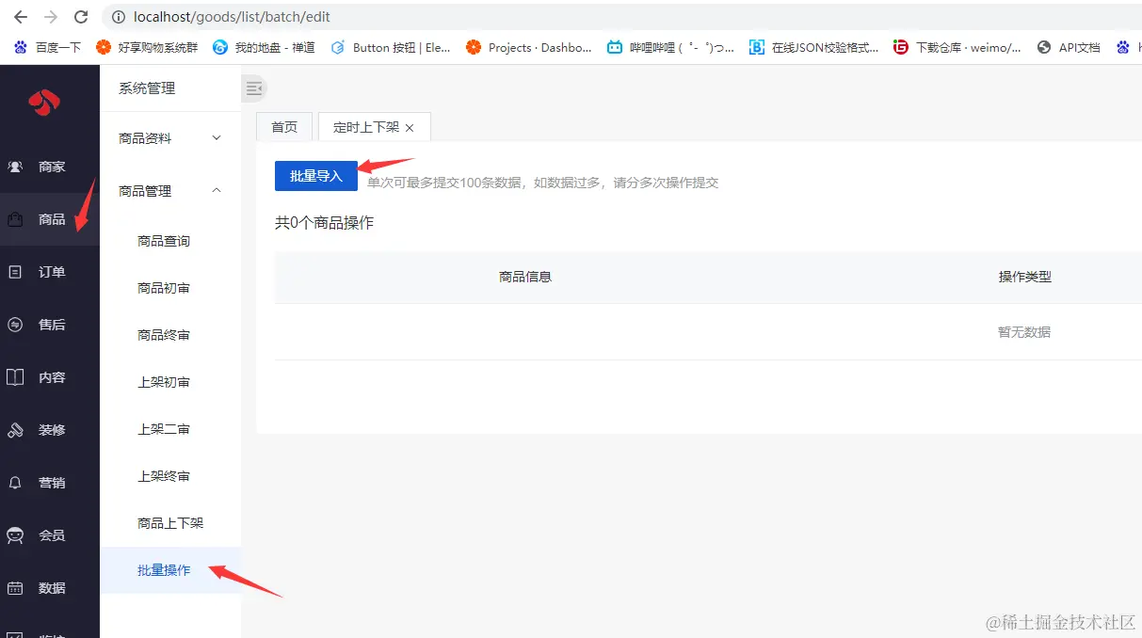
Task: Reload the page with refresh icon
Action: (x=81, y=17)
